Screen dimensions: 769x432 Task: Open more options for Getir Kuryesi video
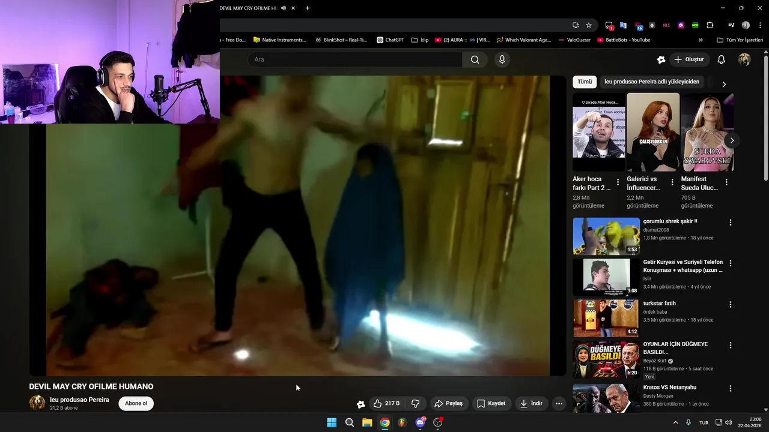731,263
